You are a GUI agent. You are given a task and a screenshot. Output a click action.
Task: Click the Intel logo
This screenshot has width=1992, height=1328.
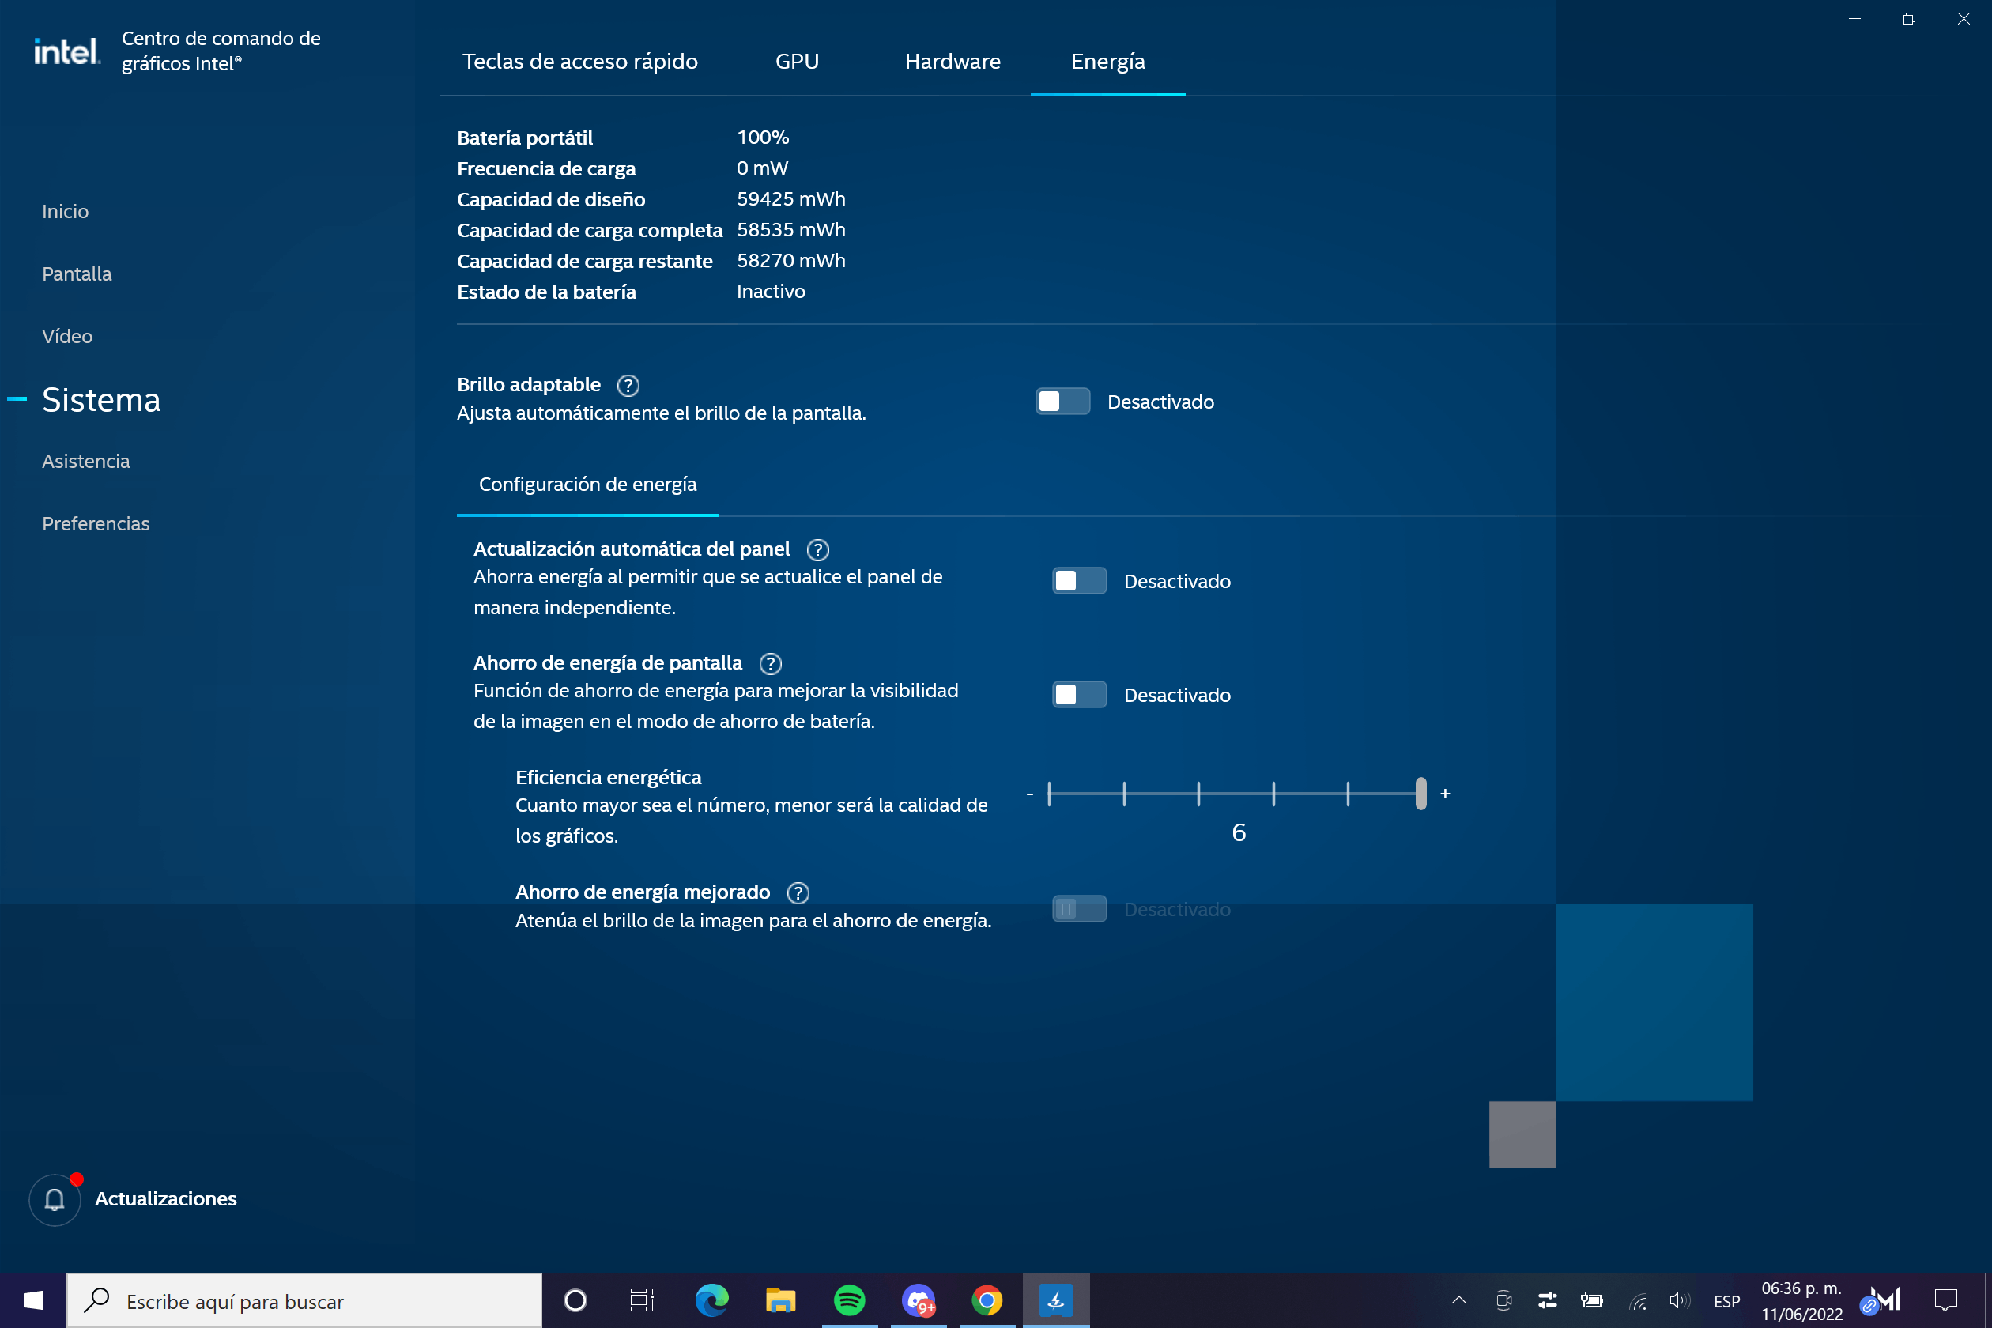pos(67,51)
